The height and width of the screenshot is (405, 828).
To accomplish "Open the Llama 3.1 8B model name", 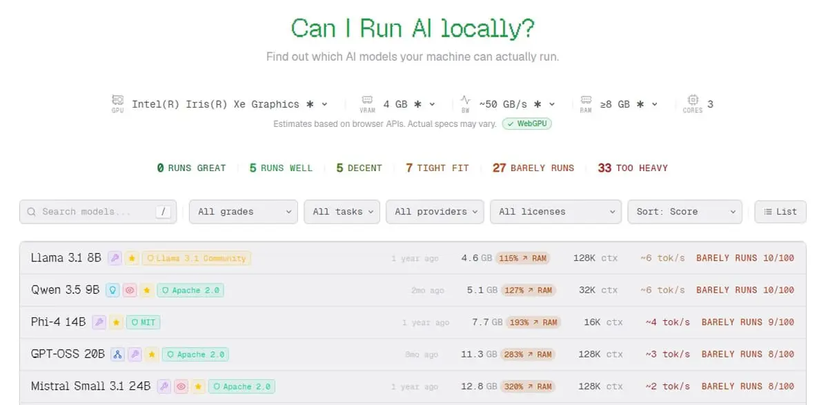I will pyautogui.click(x=66, y=258).
